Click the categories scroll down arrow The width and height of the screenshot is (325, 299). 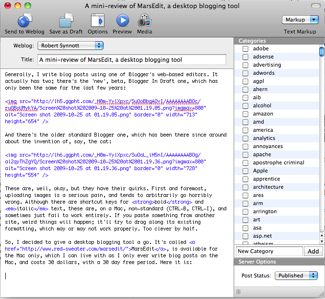tap(322, 241)
